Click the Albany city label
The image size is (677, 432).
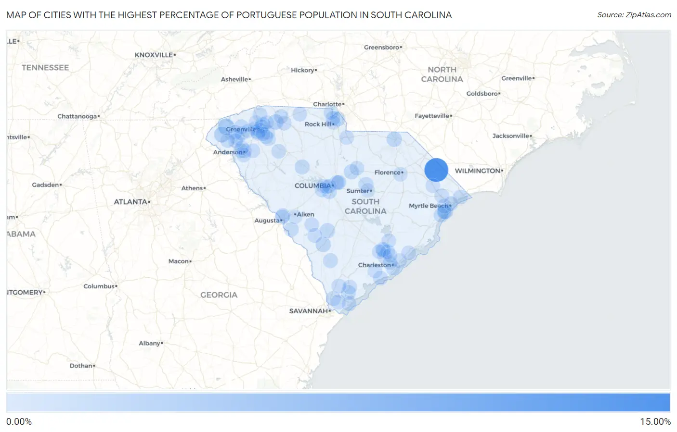point(151,343)
